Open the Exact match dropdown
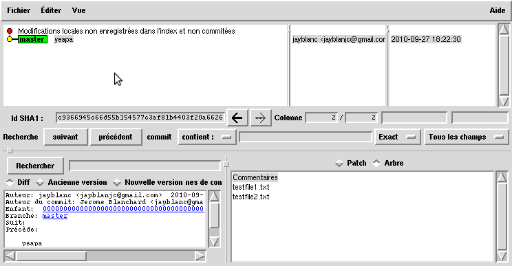Image resolution: width=512 pixels, height=266 pixels. point(397,137)
